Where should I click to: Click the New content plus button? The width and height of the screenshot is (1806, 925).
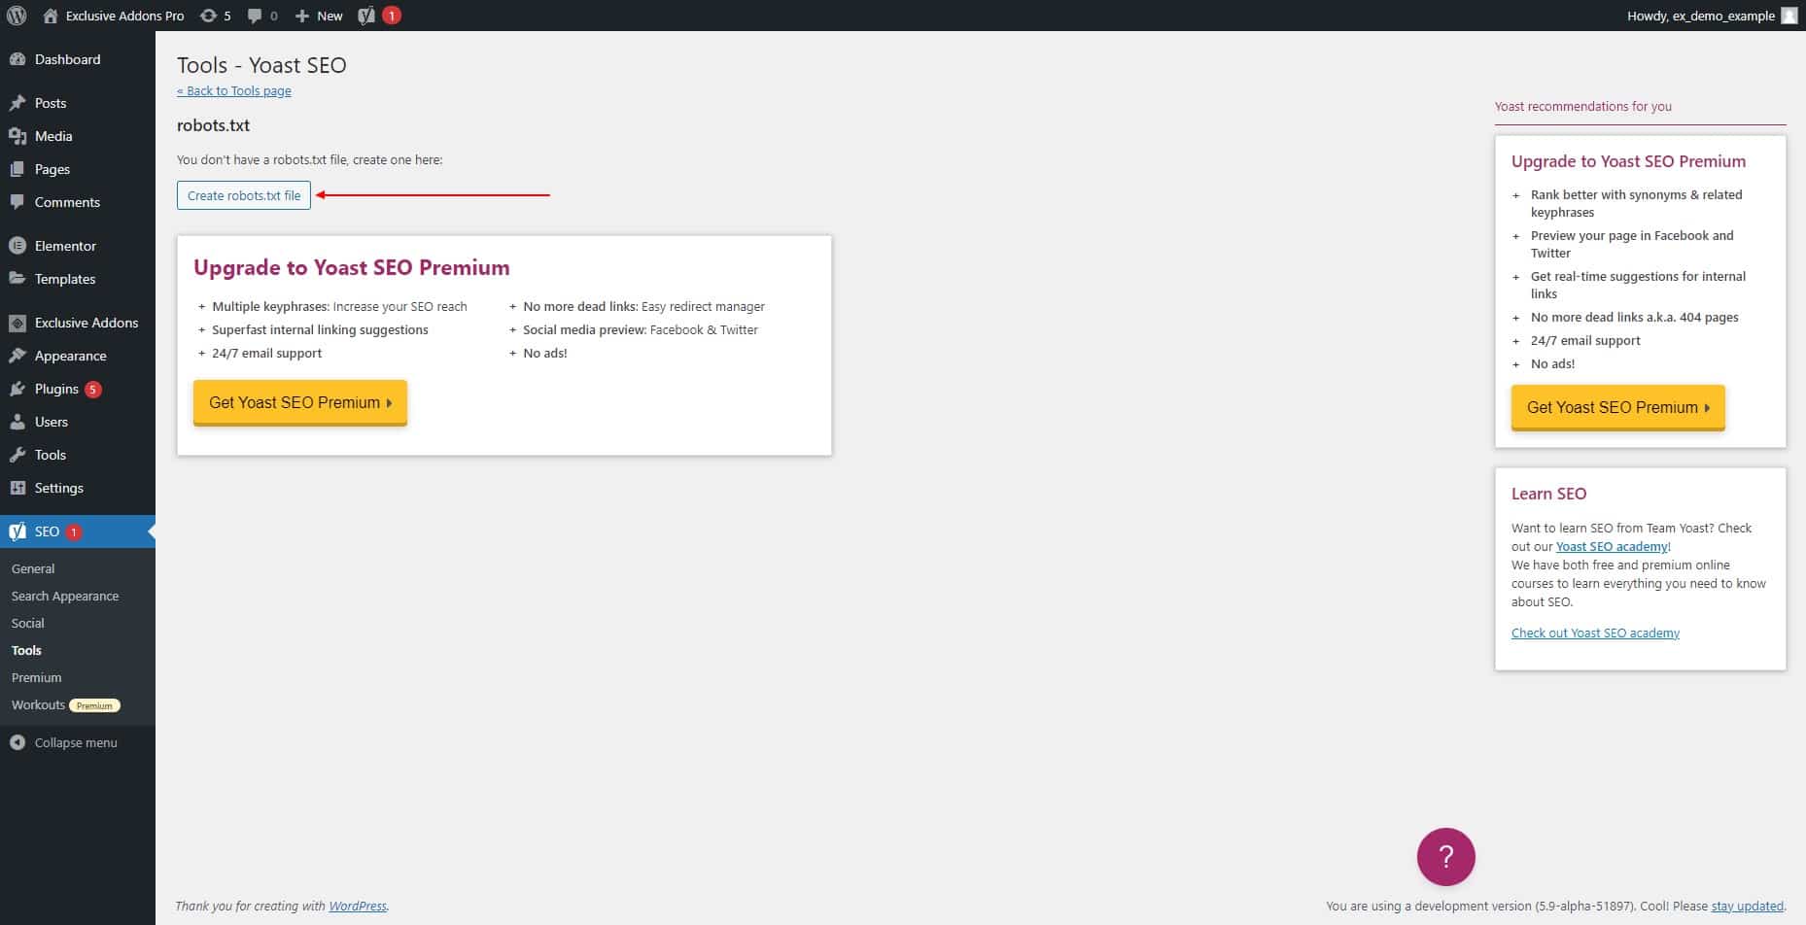(x=319, y=16)
